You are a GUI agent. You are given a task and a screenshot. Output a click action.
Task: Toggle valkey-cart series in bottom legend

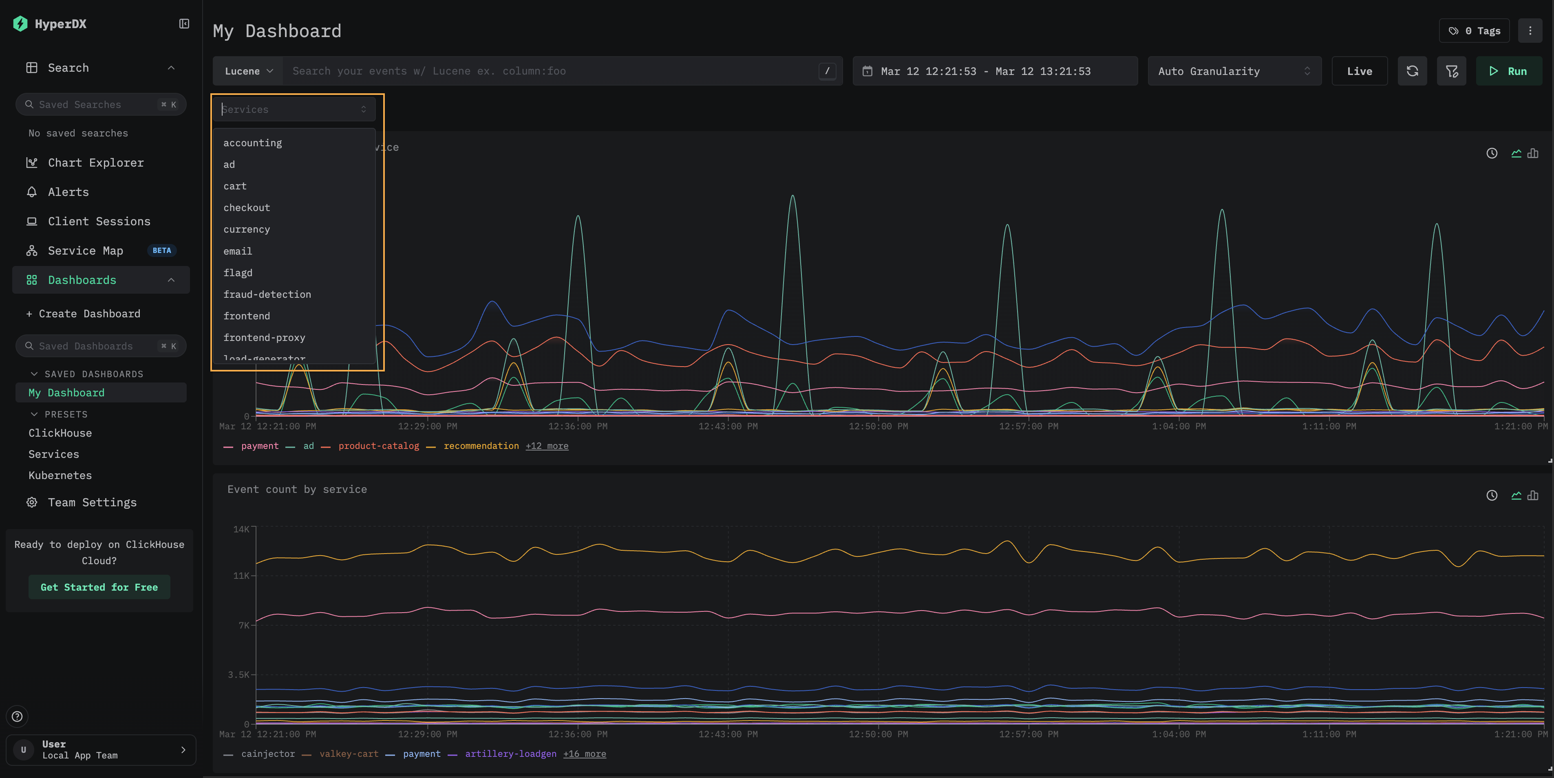(349, 754)
